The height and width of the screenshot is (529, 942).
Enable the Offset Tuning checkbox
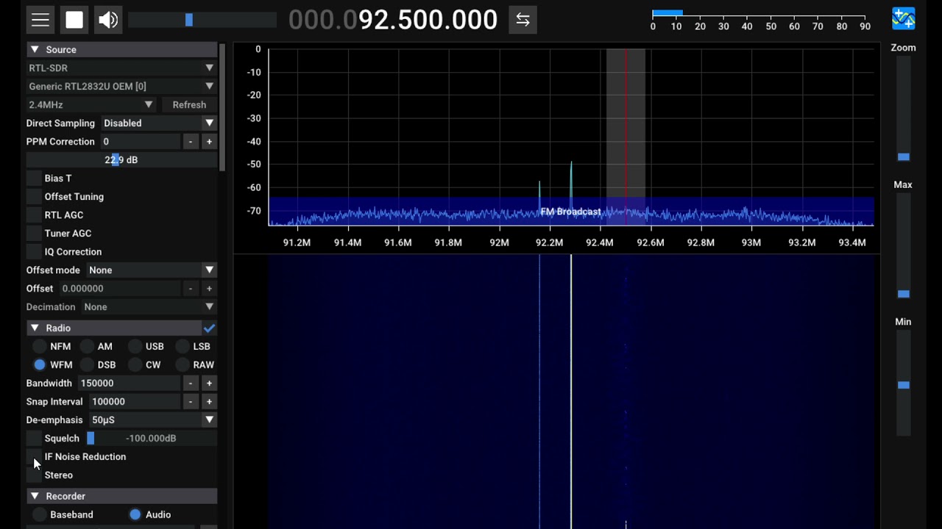click(34, 196)
